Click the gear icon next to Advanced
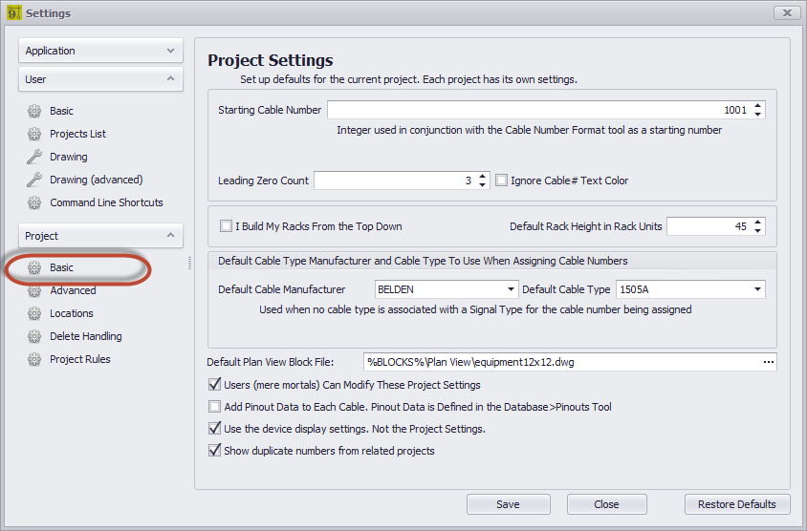Viewport: 807px width, 531px height. [x=34, y=290]
